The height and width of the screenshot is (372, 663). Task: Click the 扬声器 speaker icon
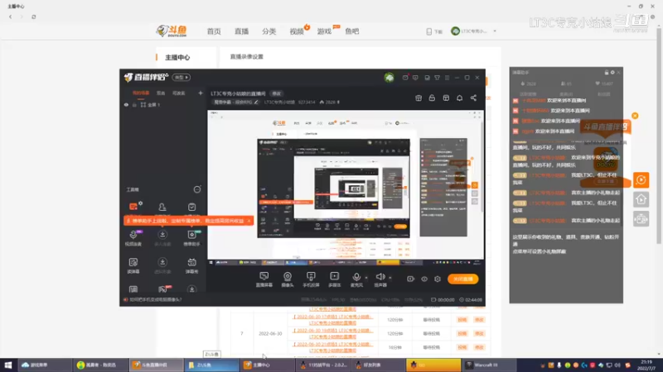[380, 276]
